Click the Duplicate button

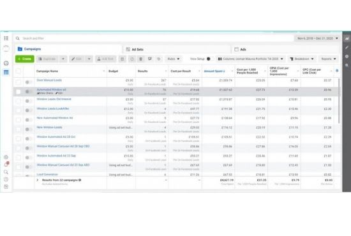pyautogui.click(x=47, y=59)
